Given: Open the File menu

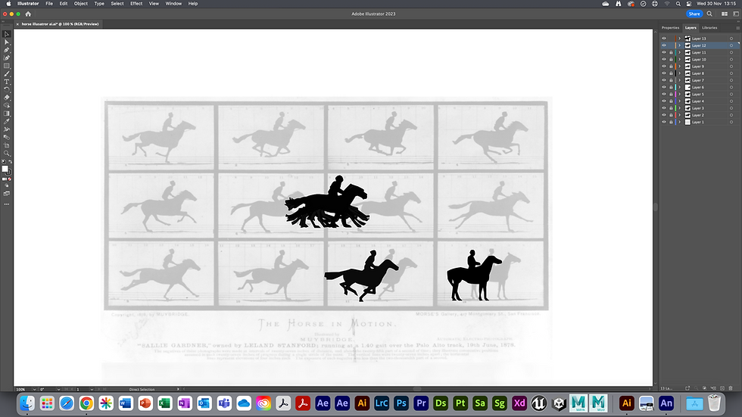Looking at the screenshot, I should click(x=49, y=3).
